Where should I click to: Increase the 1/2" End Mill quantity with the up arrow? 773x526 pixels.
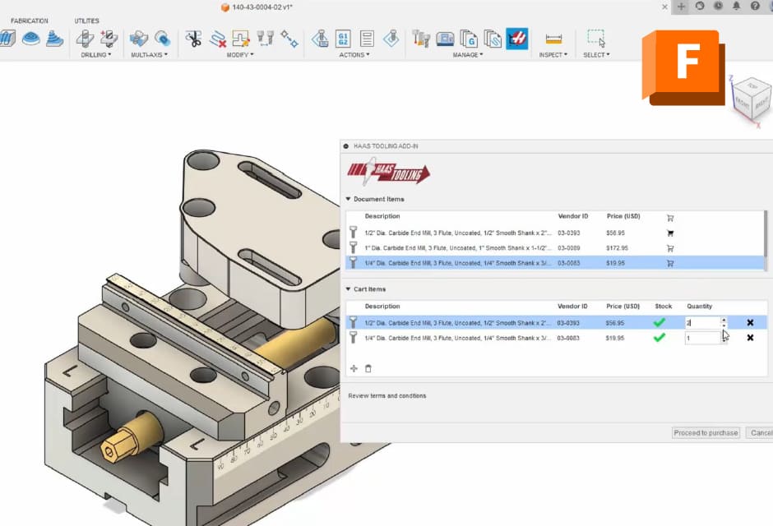(x=724, y=320)
